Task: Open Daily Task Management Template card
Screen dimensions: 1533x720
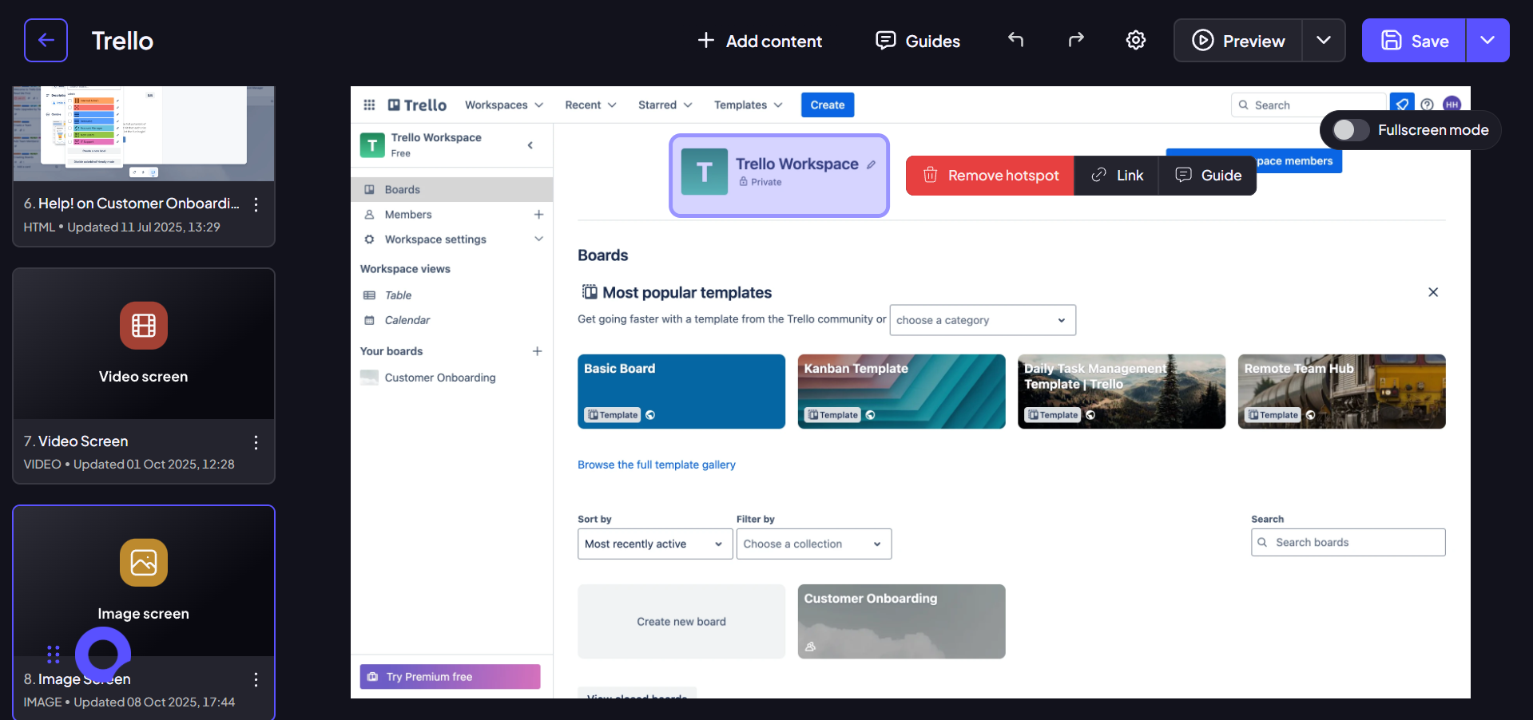Action: (1122, 392)
